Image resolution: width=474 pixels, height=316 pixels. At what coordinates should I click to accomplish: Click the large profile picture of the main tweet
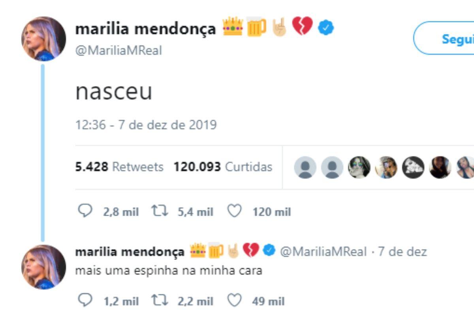[x=43, y=39]
